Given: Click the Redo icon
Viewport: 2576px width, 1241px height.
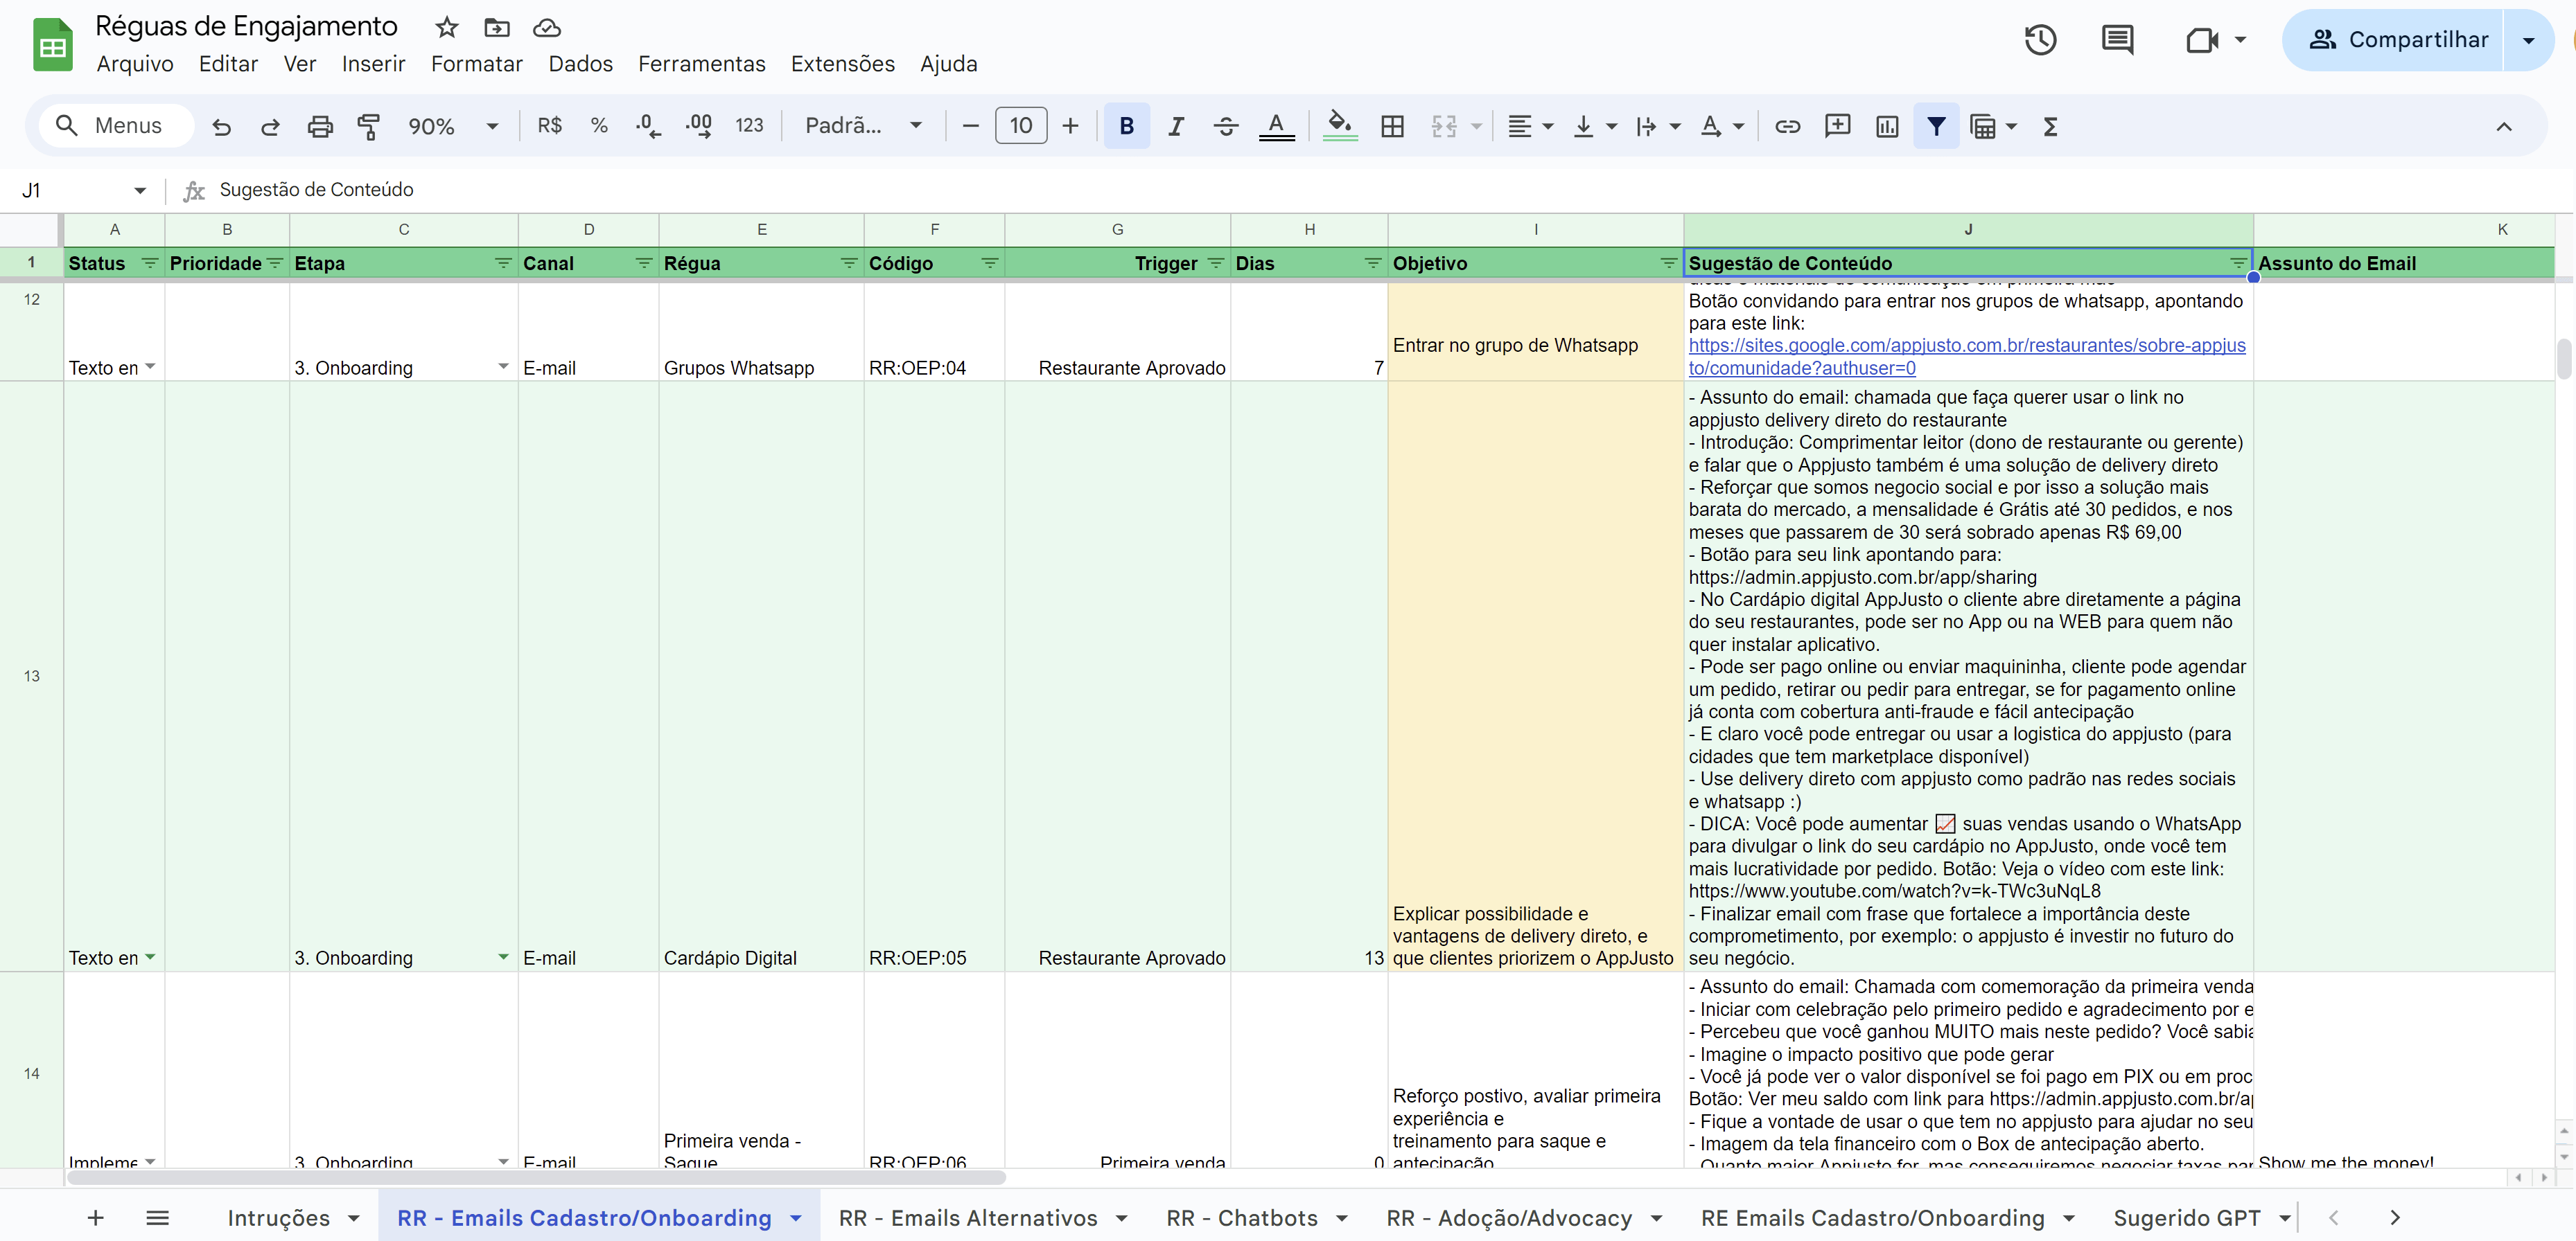Looking at the screenshot, I should coord(270,126).
